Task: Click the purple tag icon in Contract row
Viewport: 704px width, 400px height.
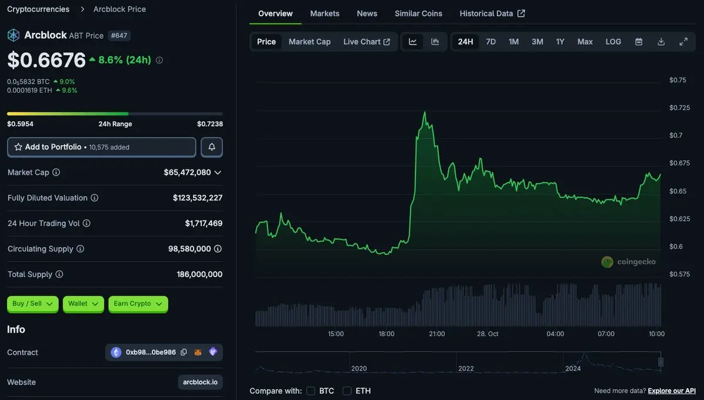Action: pos(213,352)
